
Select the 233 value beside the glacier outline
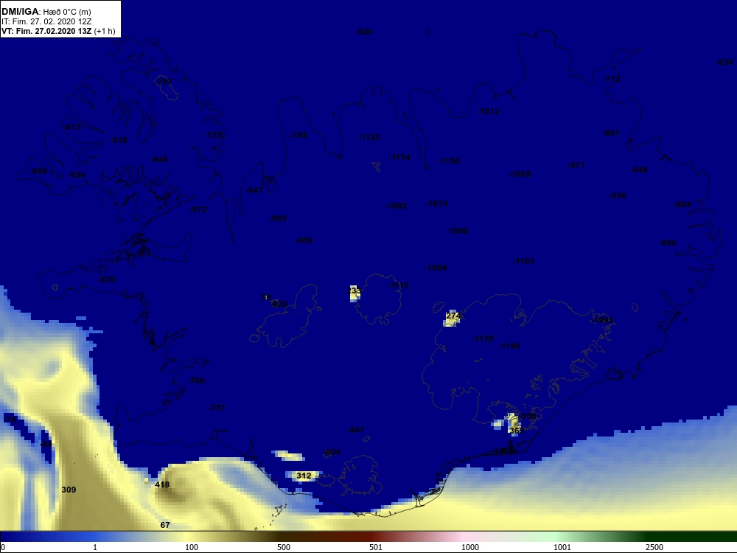tap(354, 291)
